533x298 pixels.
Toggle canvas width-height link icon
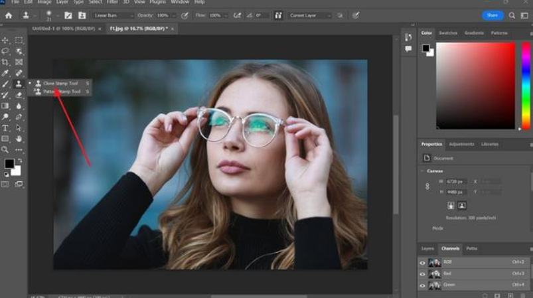pos(427,186)
